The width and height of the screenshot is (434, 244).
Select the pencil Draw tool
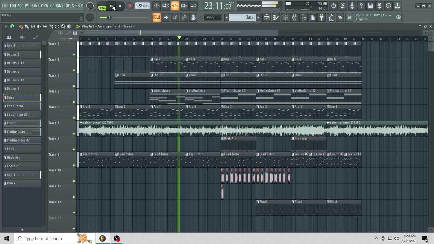(x=21, y=26)
